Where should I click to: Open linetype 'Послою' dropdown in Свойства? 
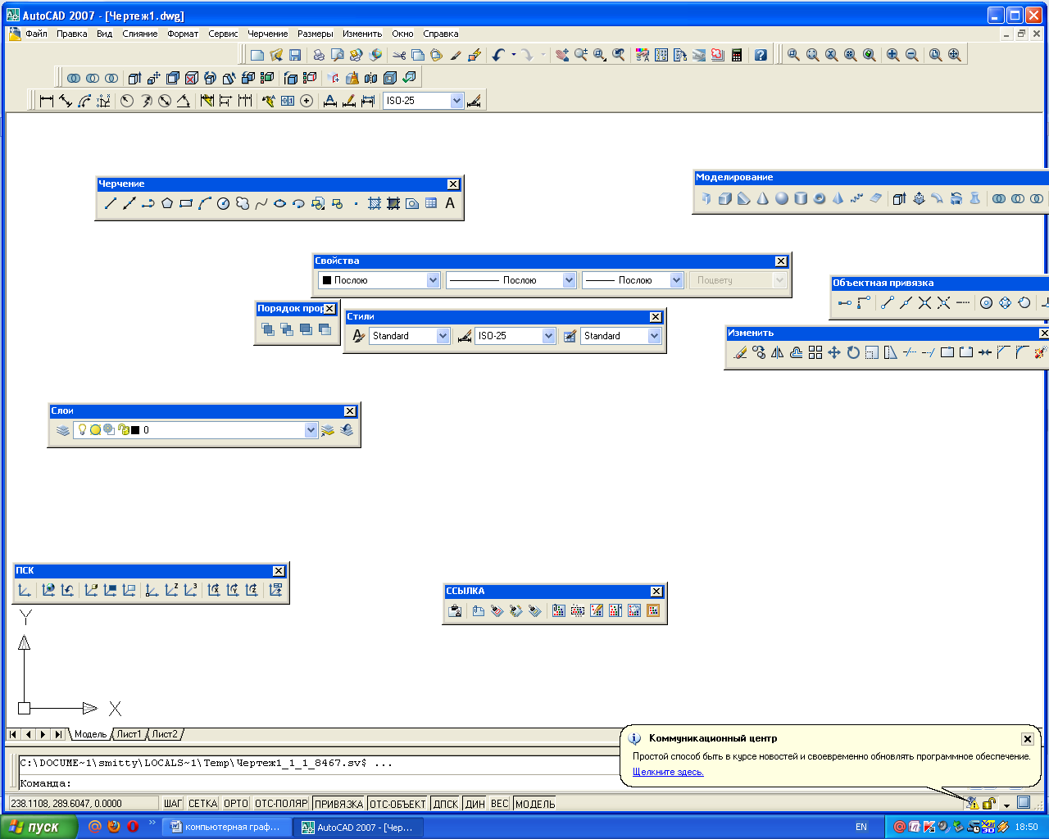(x=570, y=280)
